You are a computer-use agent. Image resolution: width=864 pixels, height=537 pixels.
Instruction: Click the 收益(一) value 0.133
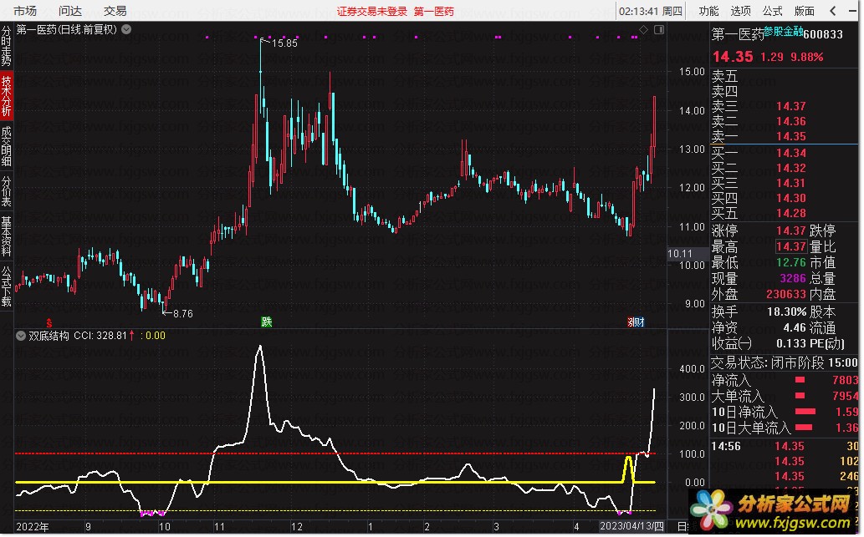click(790, 344)
